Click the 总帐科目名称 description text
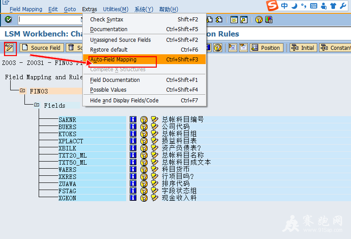Screen dimensions: 351x239 tap(183, 155)
